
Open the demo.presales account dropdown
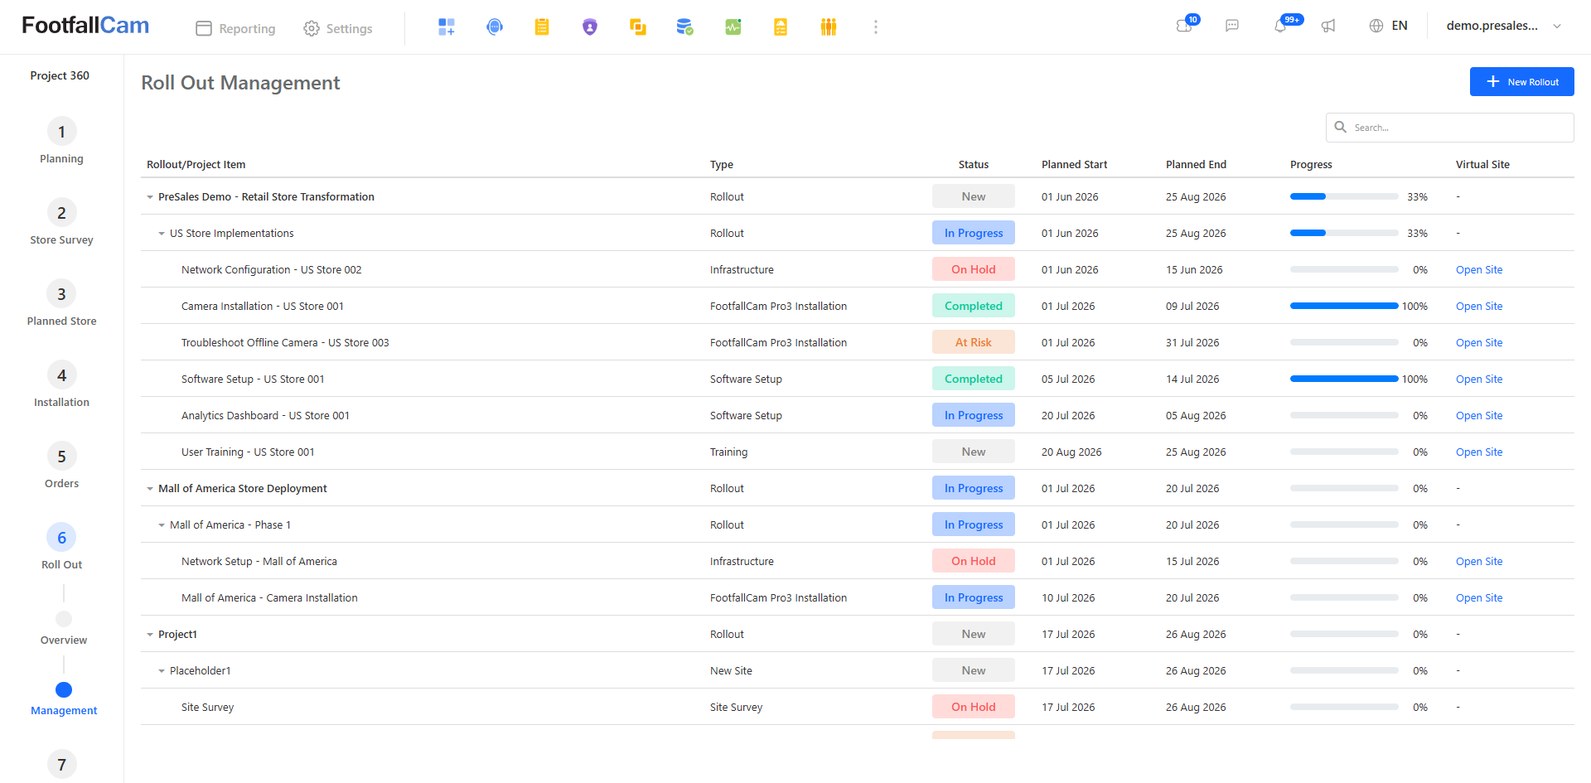coord(1504,26)
